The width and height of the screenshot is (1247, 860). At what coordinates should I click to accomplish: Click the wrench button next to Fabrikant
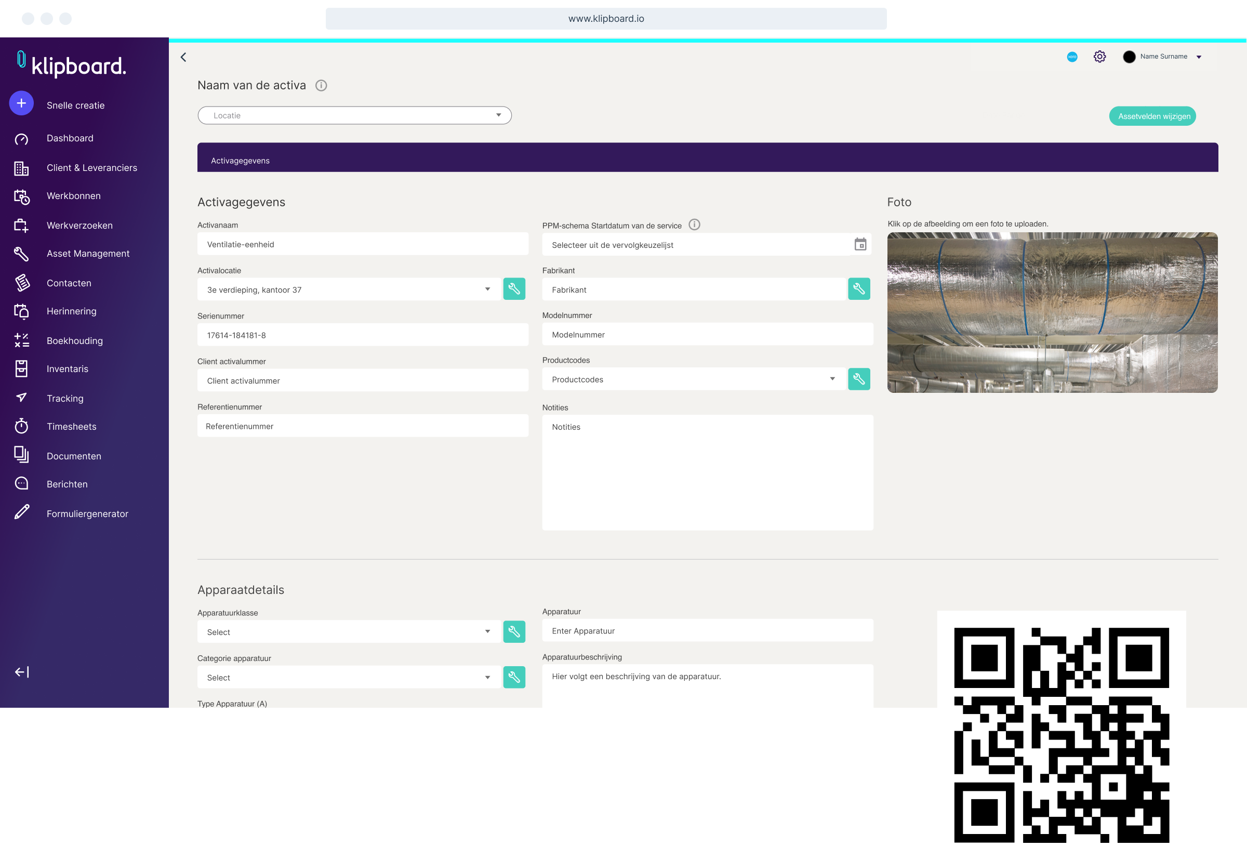click(x=860, y=289)
